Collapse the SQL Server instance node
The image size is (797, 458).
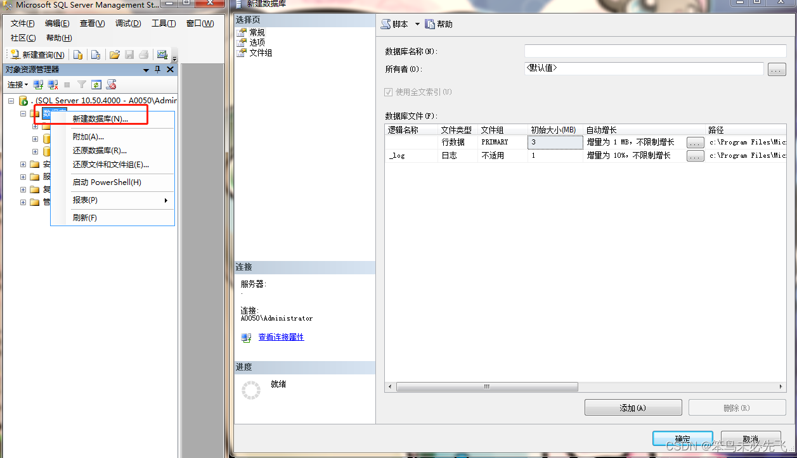(11, 101)
